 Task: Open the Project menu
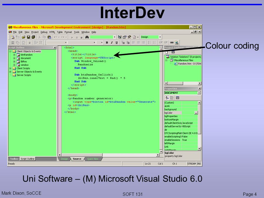pos(35,32)
